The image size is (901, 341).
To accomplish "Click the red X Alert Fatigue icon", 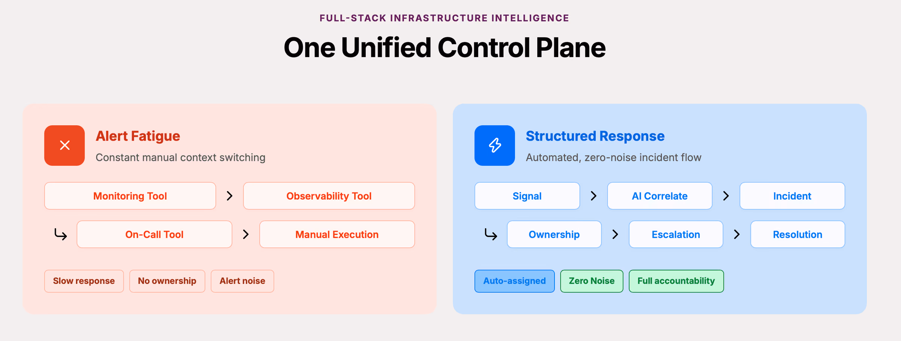I will 65,146.
